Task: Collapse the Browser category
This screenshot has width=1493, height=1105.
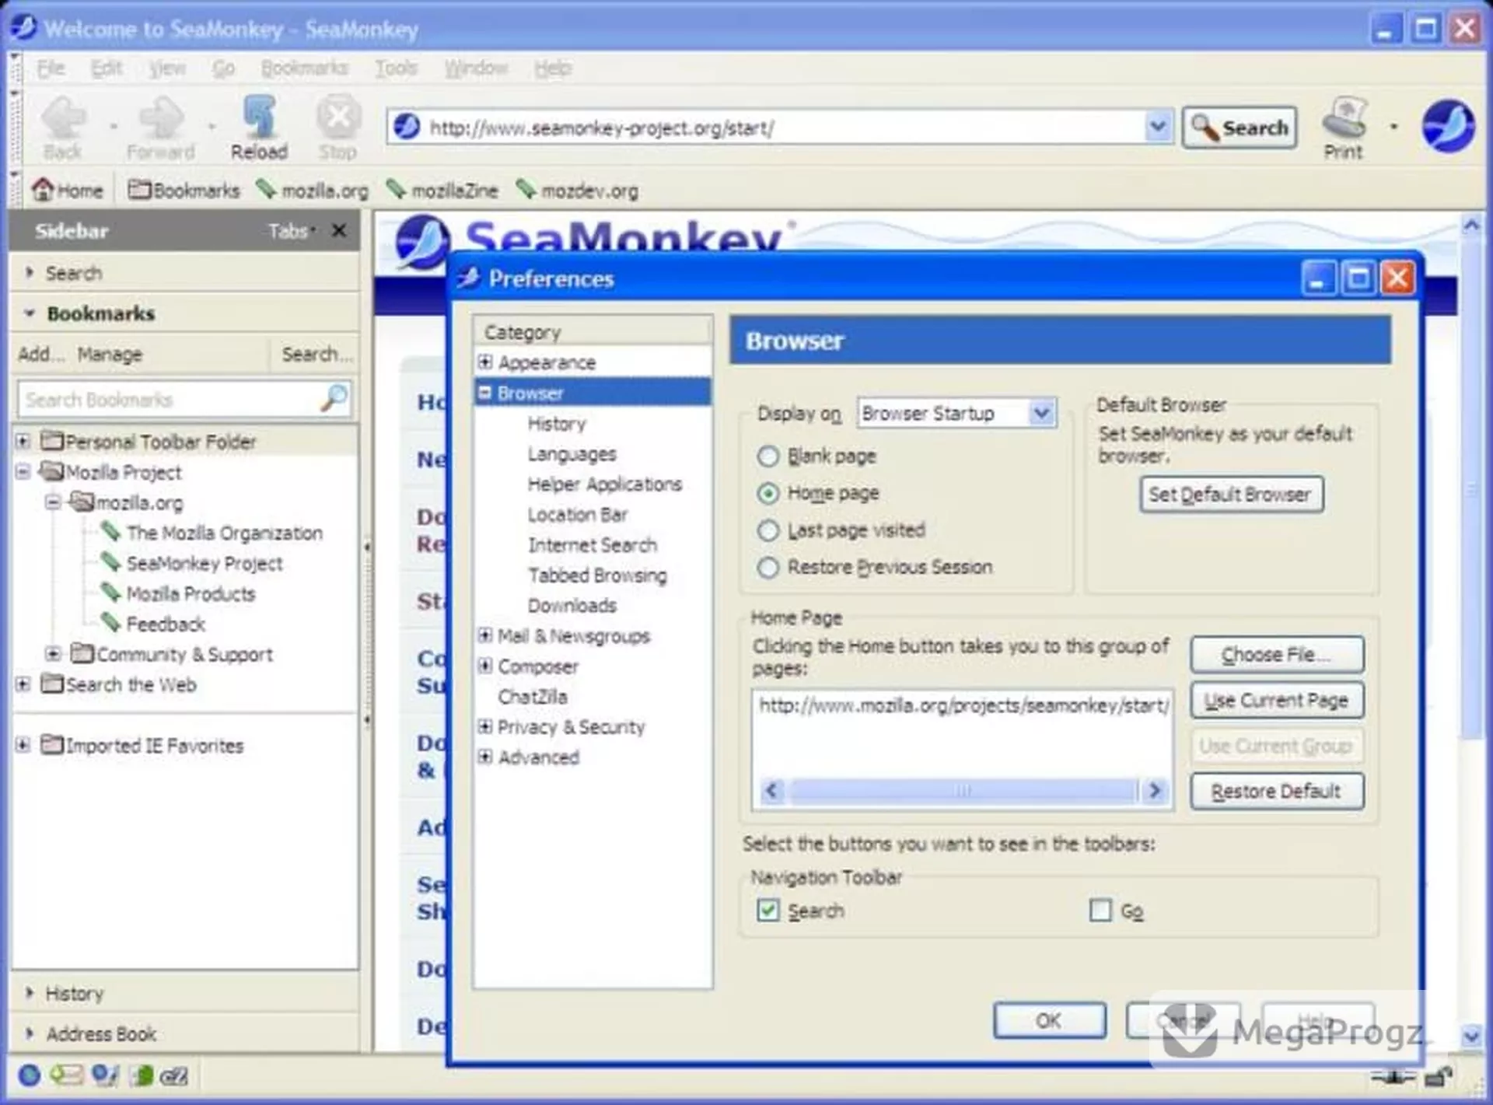Action: click(485, 392)
